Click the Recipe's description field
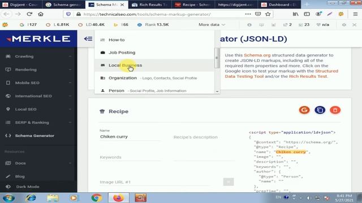The width and height of the screenshot is (362, 203). pyautogui.click(x=204, y=137)
